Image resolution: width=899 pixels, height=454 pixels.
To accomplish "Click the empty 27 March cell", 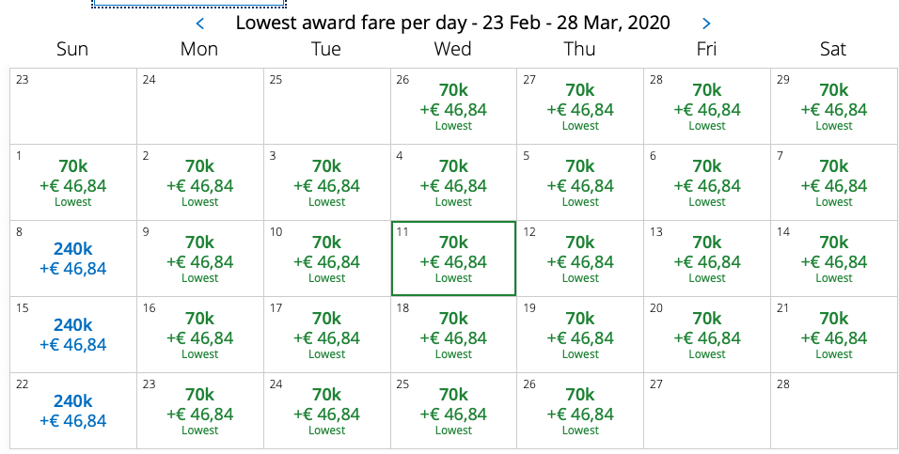I will point(707,411).
